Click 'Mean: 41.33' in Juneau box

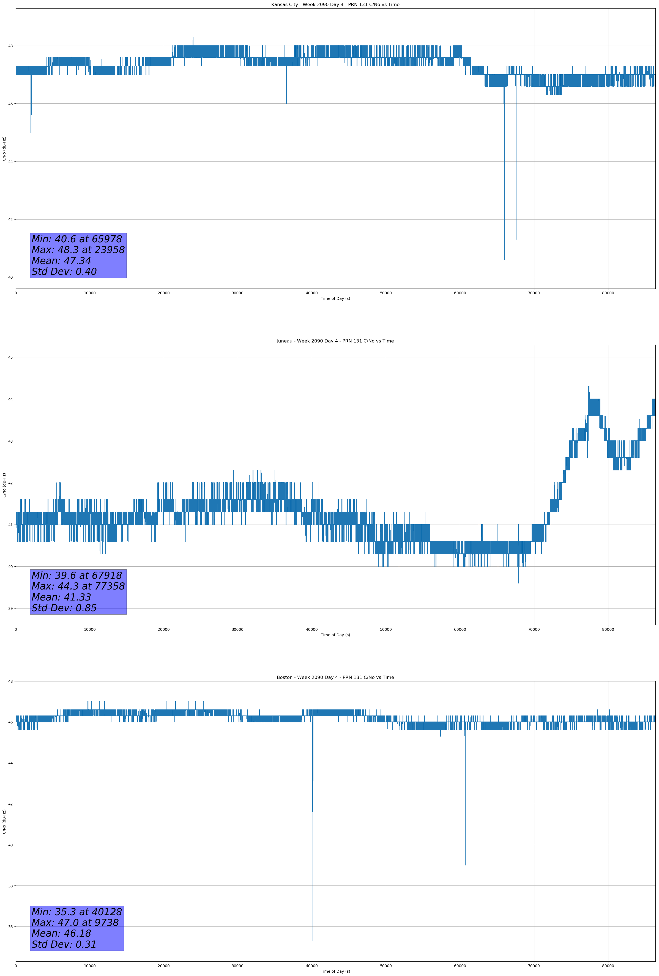pos(61,597)
